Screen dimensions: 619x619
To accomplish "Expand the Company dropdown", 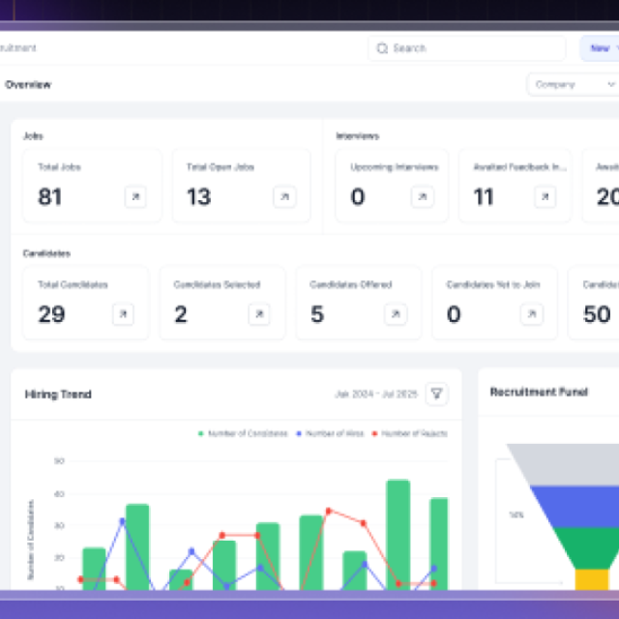I will [571, 85].
